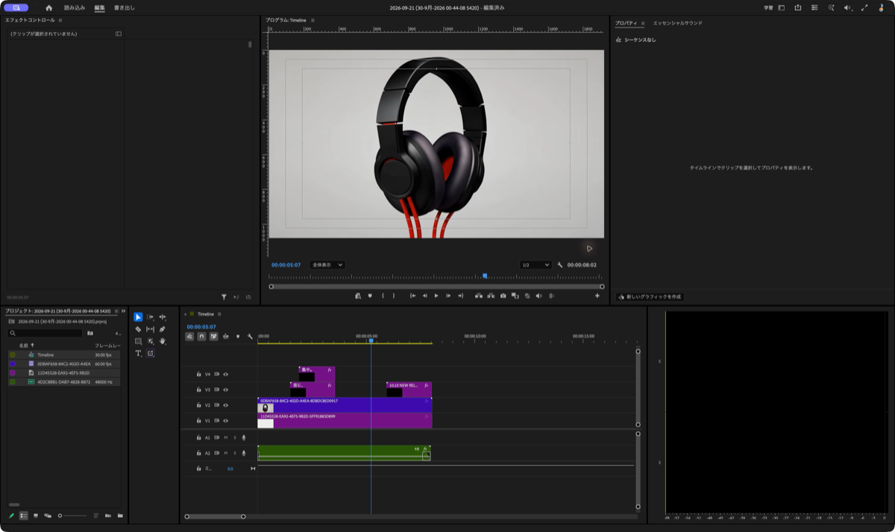Viewport: 895px width, 532px height.
Task: Select the Hand tool
Action: point(162,341)
